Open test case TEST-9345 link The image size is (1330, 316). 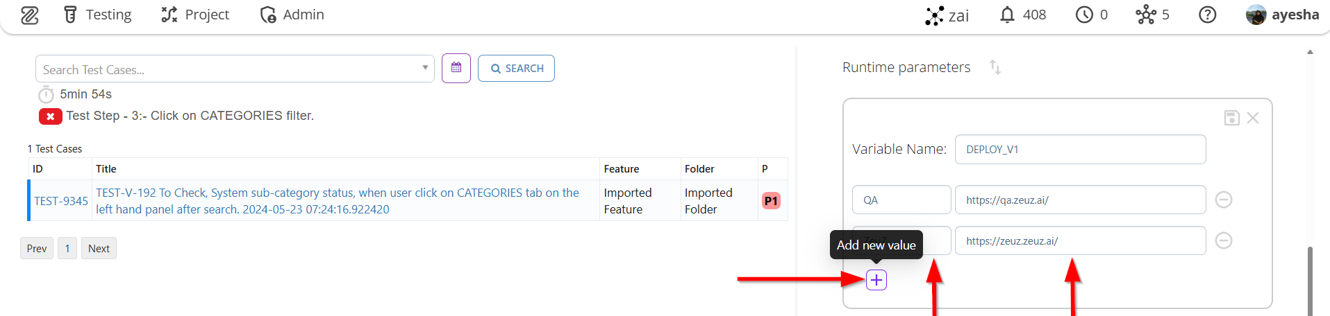point(61,201)
